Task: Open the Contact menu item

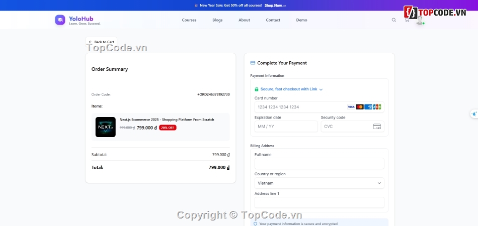Action: pyautogui.click(x=273, y=20)
